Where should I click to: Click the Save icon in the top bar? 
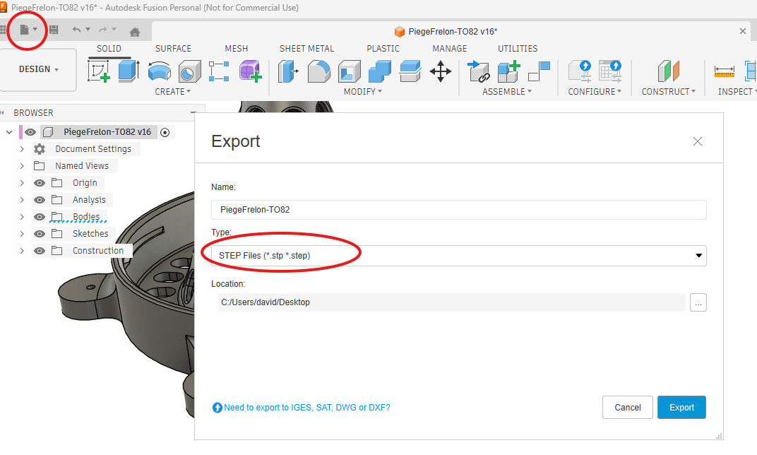click(x=54, y=30)
